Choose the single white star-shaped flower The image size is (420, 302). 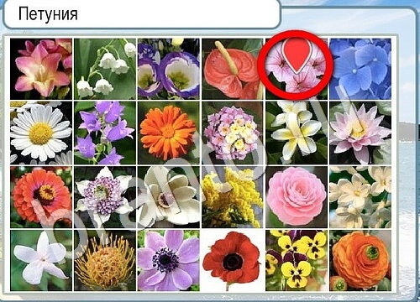click(41, 261)
